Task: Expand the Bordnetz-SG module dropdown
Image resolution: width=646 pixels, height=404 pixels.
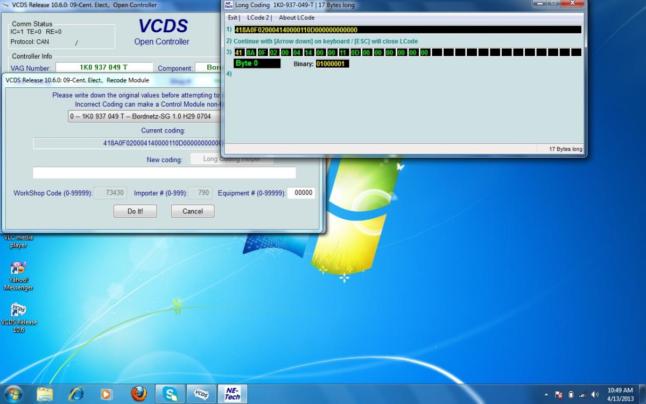Action: tap(145, 116)
